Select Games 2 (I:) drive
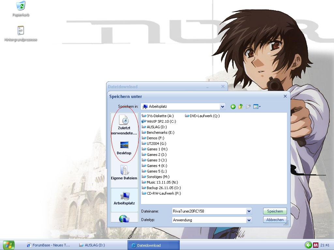Screen dimensions: 334x250 click(x=154, y=155)
